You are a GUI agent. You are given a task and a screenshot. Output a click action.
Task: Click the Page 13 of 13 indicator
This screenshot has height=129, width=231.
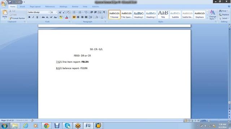click(7, 120)
